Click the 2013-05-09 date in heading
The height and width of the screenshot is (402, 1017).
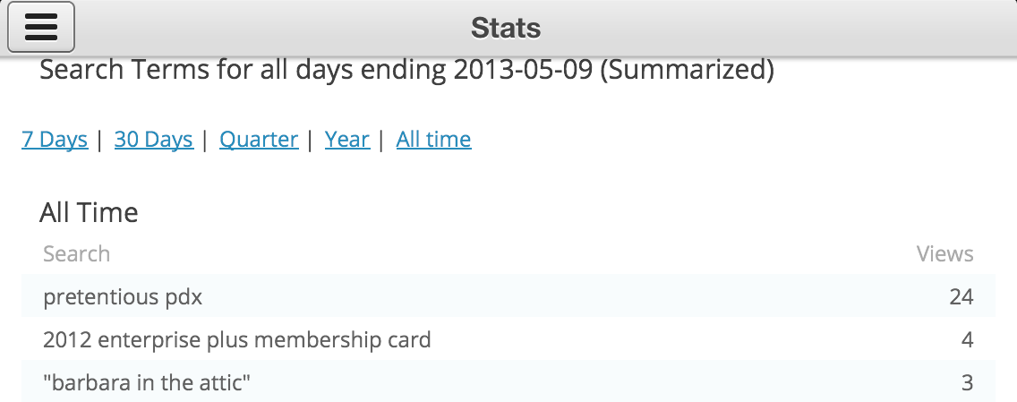click(x=523, y=70)
